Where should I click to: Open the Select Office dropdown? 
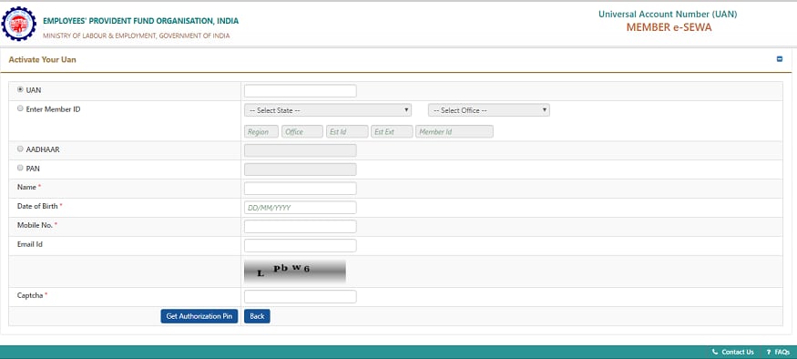(489, 110)
